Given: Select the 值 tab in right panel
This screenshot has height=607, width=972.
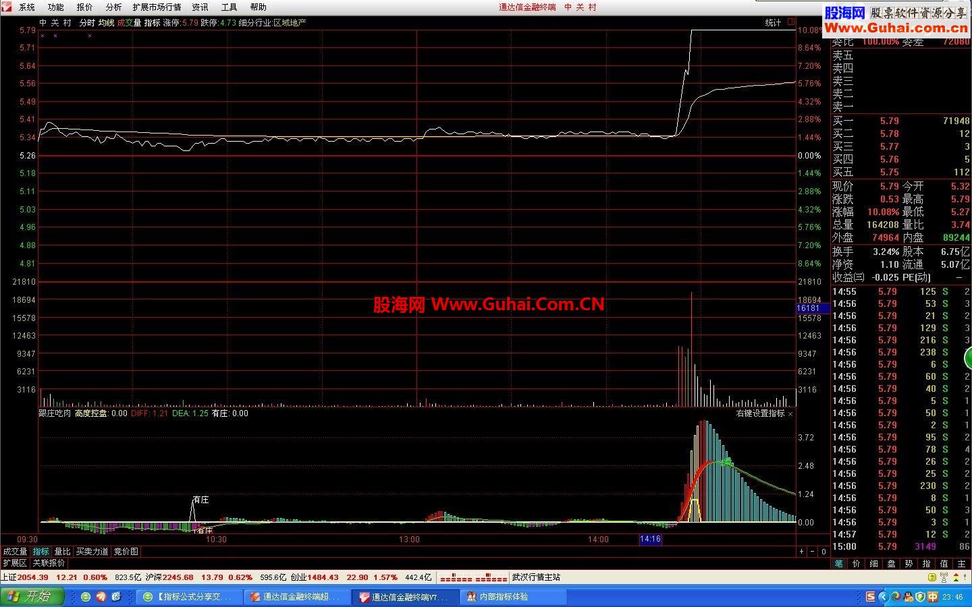Looking at the screenshot, I should point(944,564).
